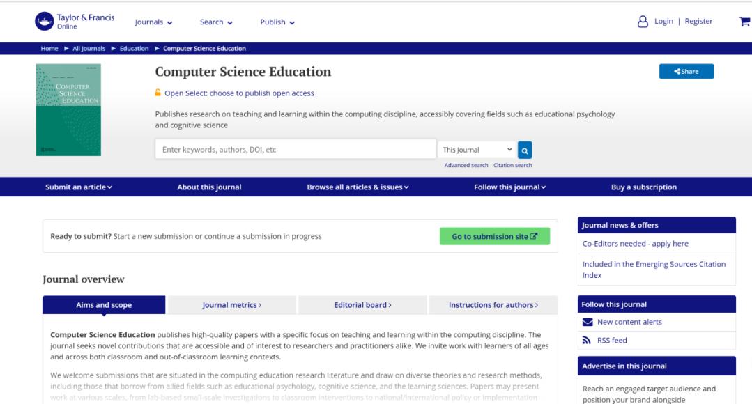Open the Publish dropdown menu
The height and width of the screenshot is (404, 752).
point(277,22)
